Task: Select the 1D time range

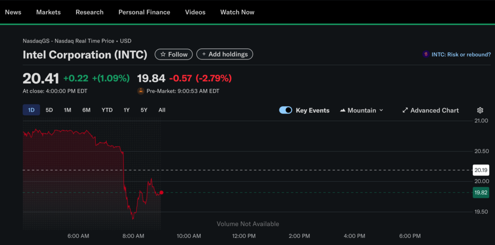Action: [x=31, y=110]
